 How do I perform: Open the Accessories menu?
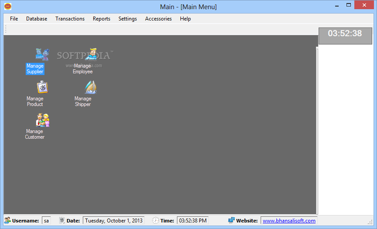pyautogui.click(x=159, y=19)
